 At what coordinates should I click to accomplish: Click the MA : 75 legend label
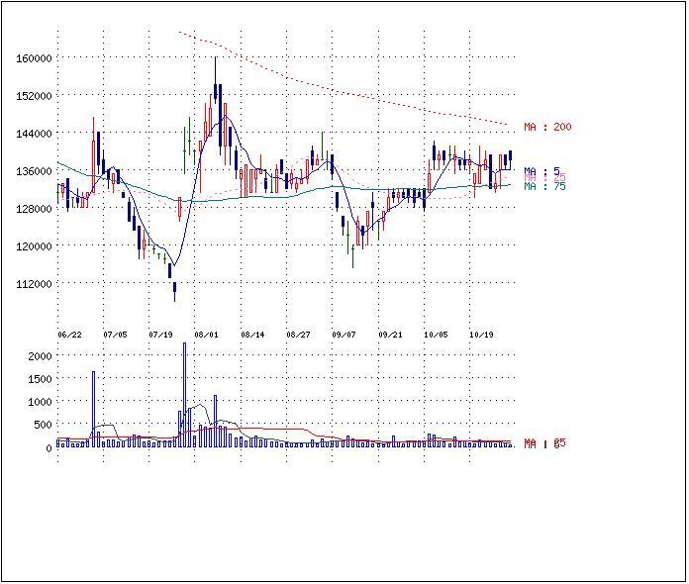tap(544, 186)
